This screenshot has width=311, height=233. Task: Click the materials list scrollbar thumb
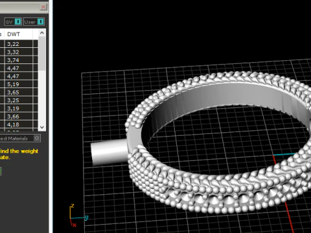(x=42, y=53)
